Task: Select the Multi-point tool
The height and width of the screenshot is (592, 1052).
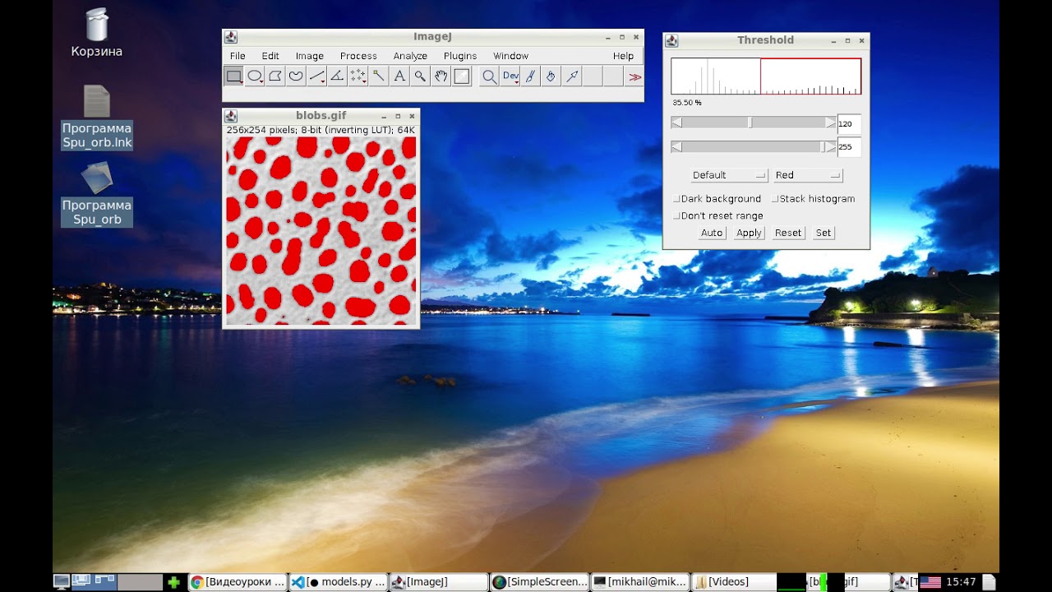Action: 358,76
